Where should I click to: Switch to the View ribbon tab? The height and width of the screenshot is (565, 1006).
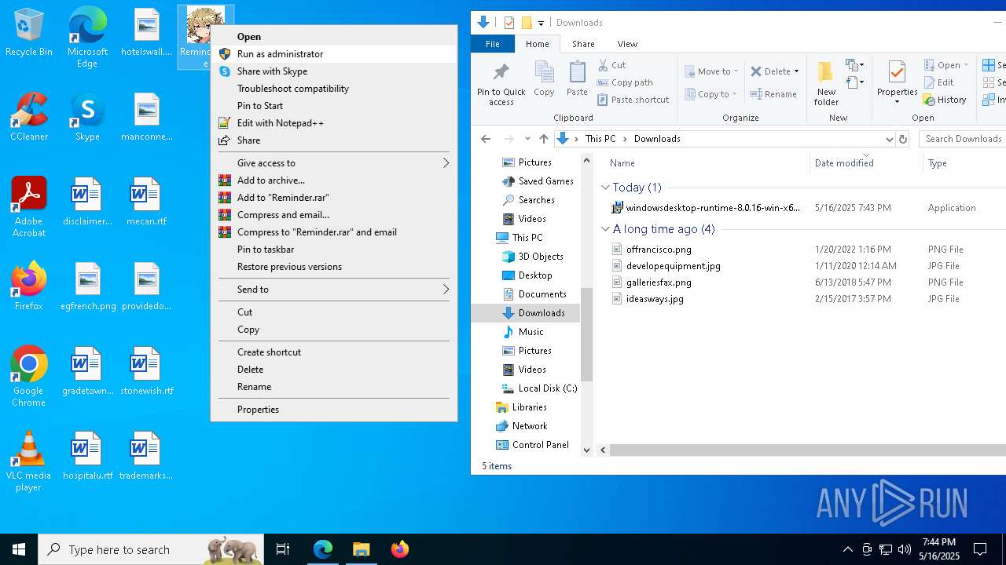pos(627,44)
